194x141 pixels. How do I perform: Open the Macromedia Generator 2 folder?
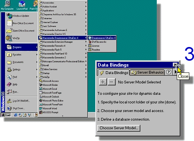coord(63,58)
